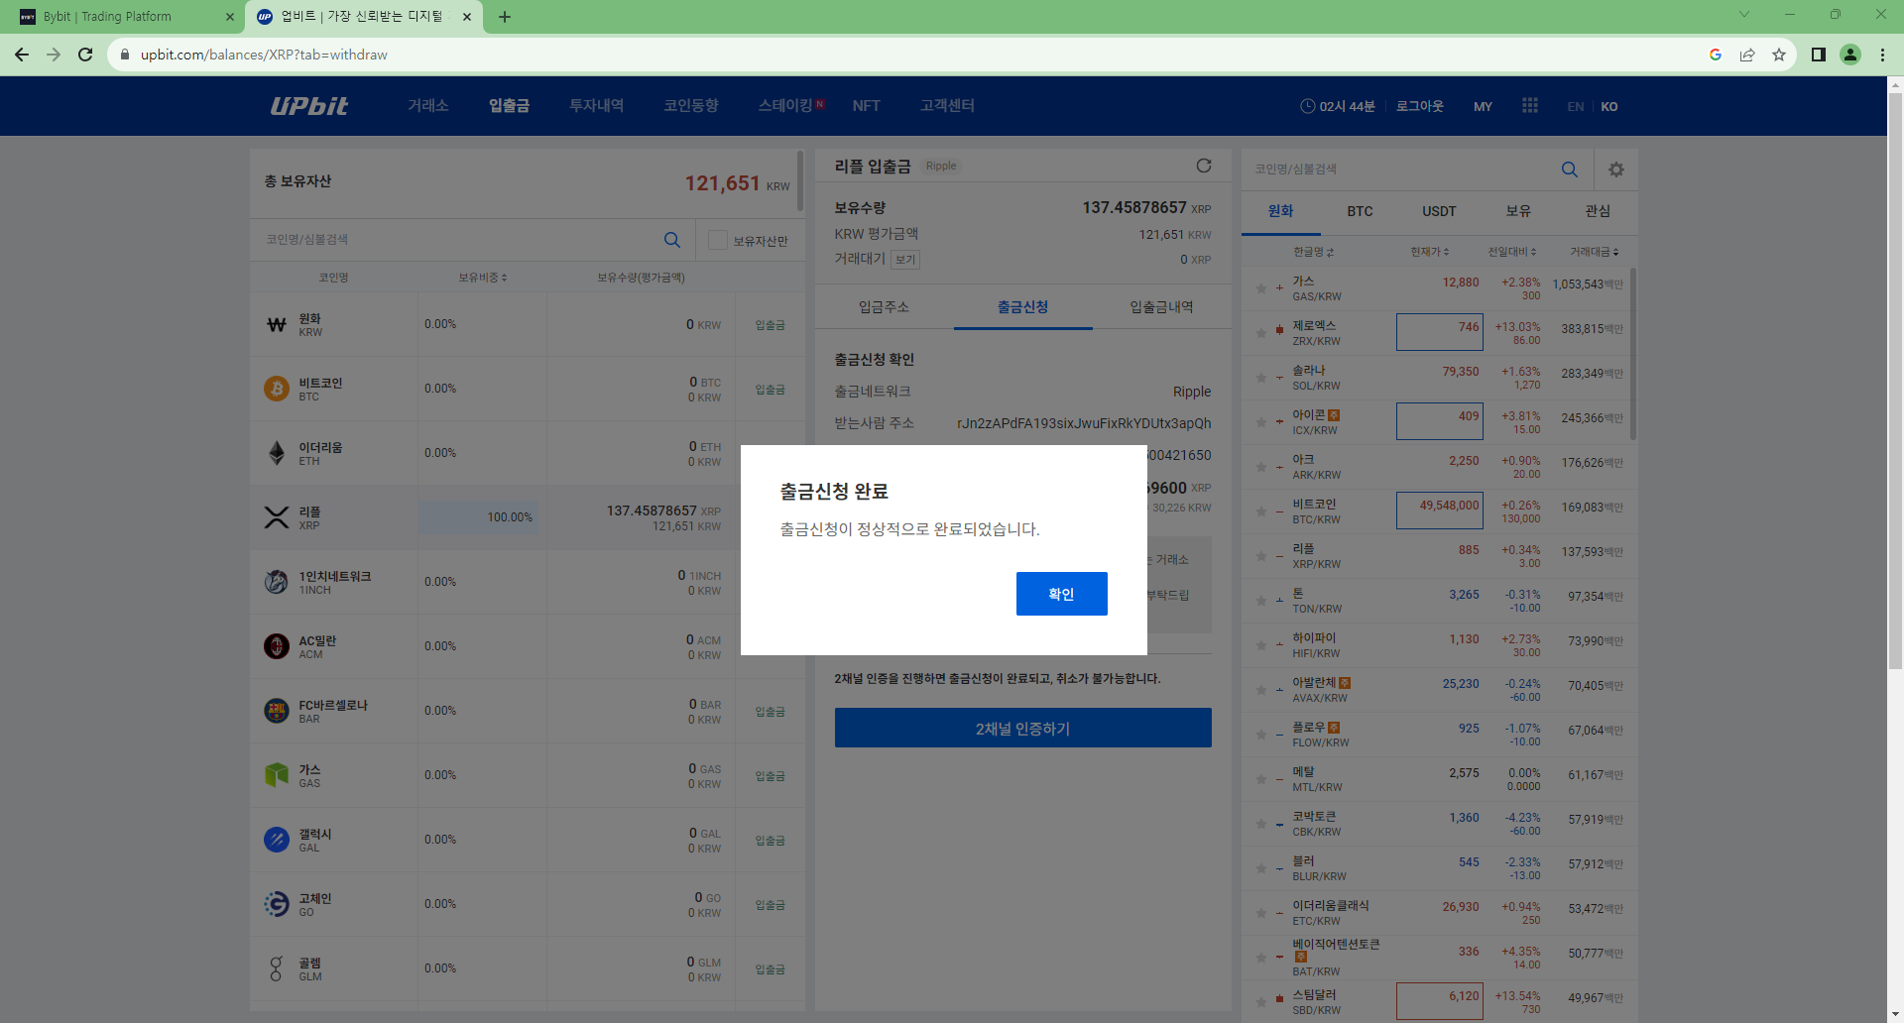
Task: Open the settings gear next to coin search
Action: click(x=1616, y=169)
